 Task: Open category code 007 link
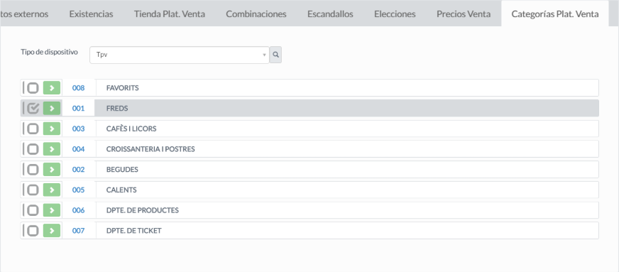pyautogui.click(x=78, y=231)
